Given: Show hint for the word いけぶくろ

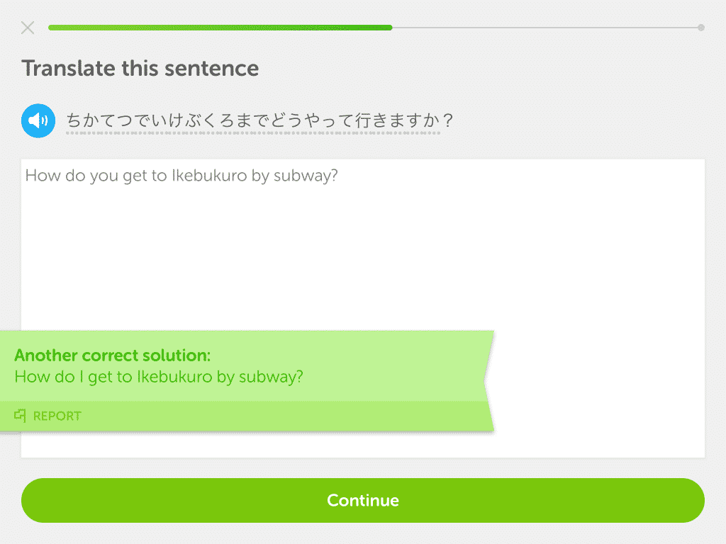Looking at the screenshot, I should [192, 120].
